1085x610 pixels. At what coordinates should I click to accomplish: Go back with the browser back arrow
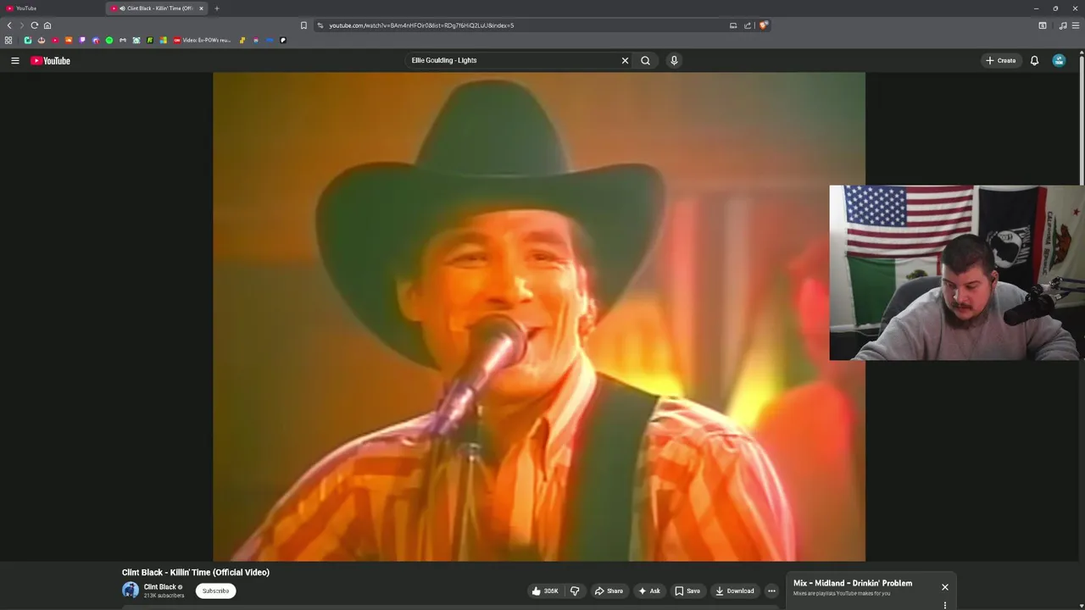point(9,25)
